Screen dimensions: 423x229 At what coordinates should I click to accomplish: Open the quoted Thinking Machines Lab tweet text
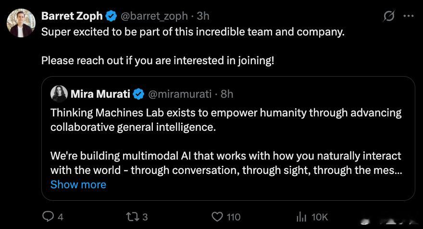pos(226,141)
